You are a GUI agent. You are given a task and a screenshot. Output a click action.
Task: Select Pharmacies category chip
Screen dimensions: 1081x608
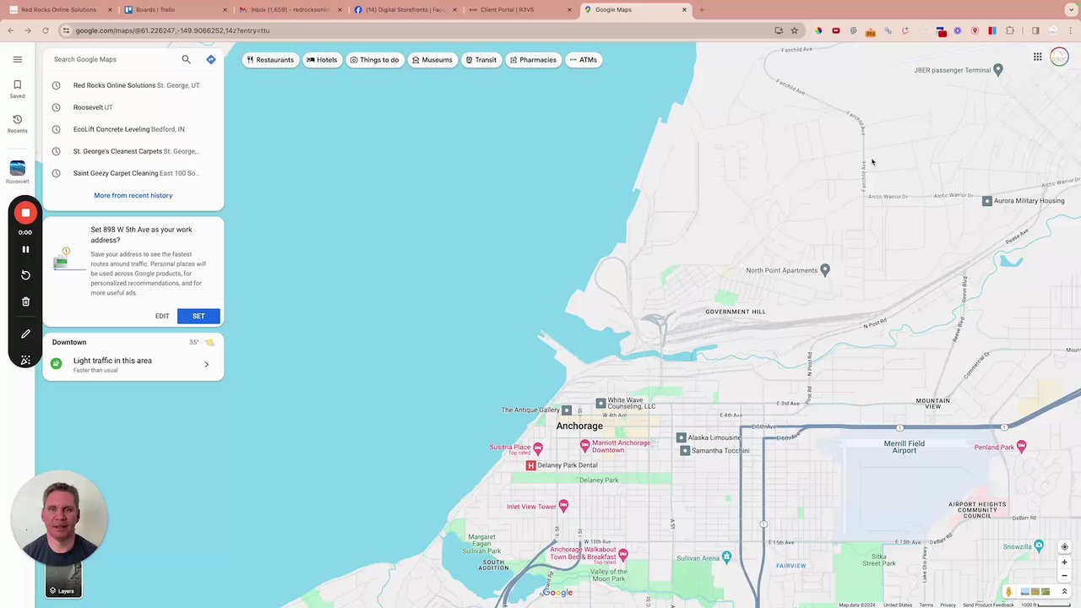tap(533, 60)
